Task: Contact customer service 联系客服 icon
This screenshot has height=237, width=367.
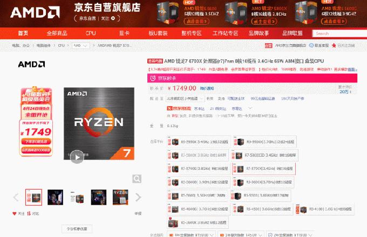Action: (x=311, y=45)
